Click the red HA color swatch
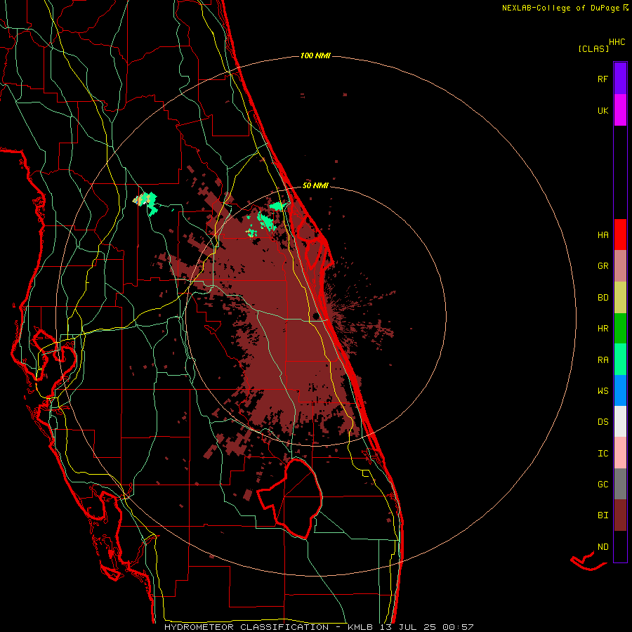Screen dimensions: 632x632 (620, 235)
